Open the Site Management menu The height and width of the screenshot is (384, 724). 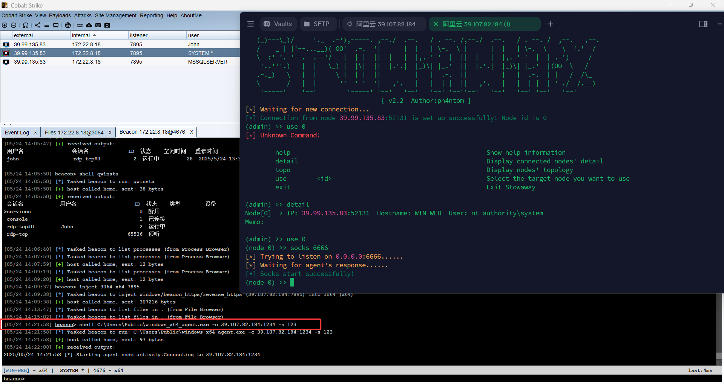pyautogui.click(x=116, y=15)
